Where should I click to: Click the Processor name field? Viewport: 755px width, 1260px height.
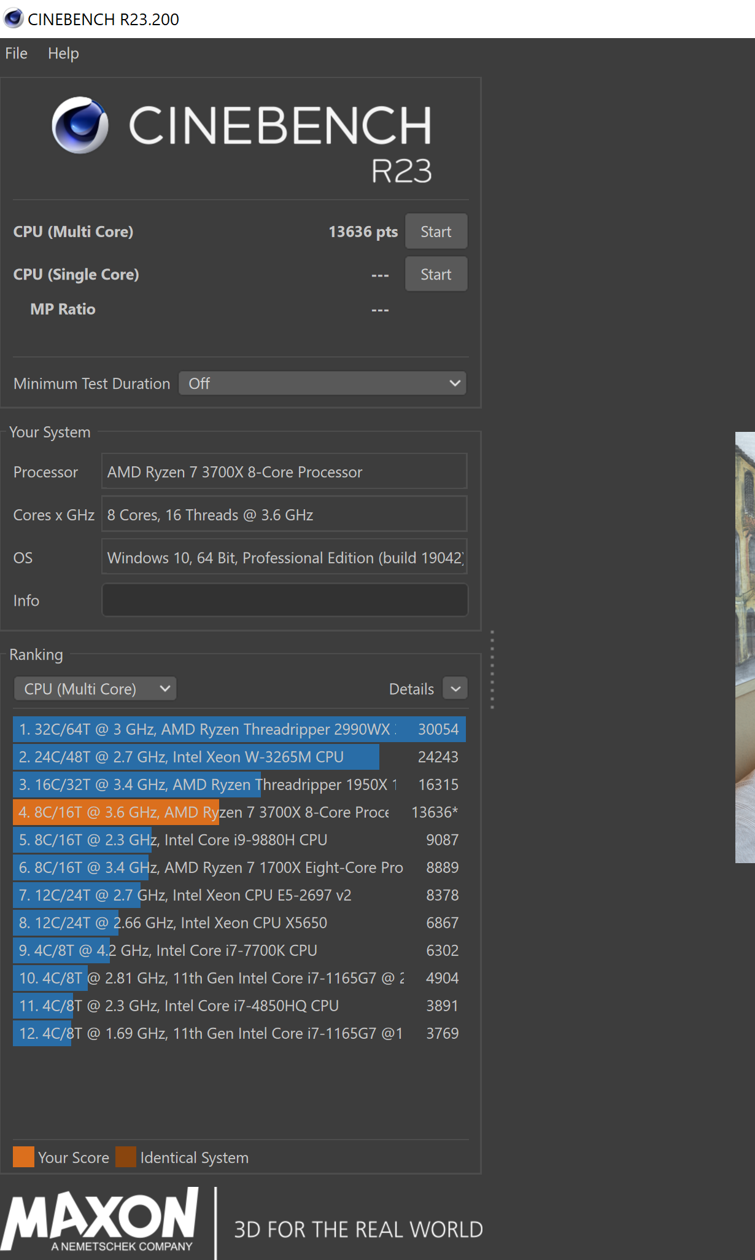(284, 472)
